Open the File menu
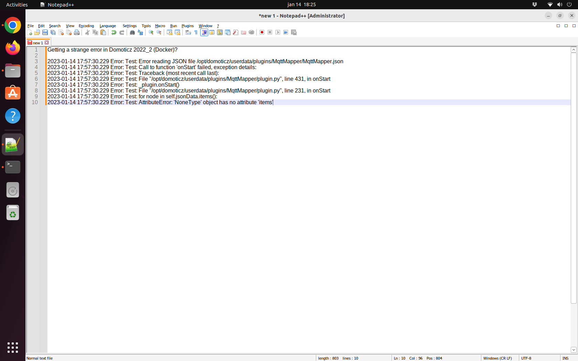Image resolution: width=578 pixels, height=361 pixels. click(31, 26)
